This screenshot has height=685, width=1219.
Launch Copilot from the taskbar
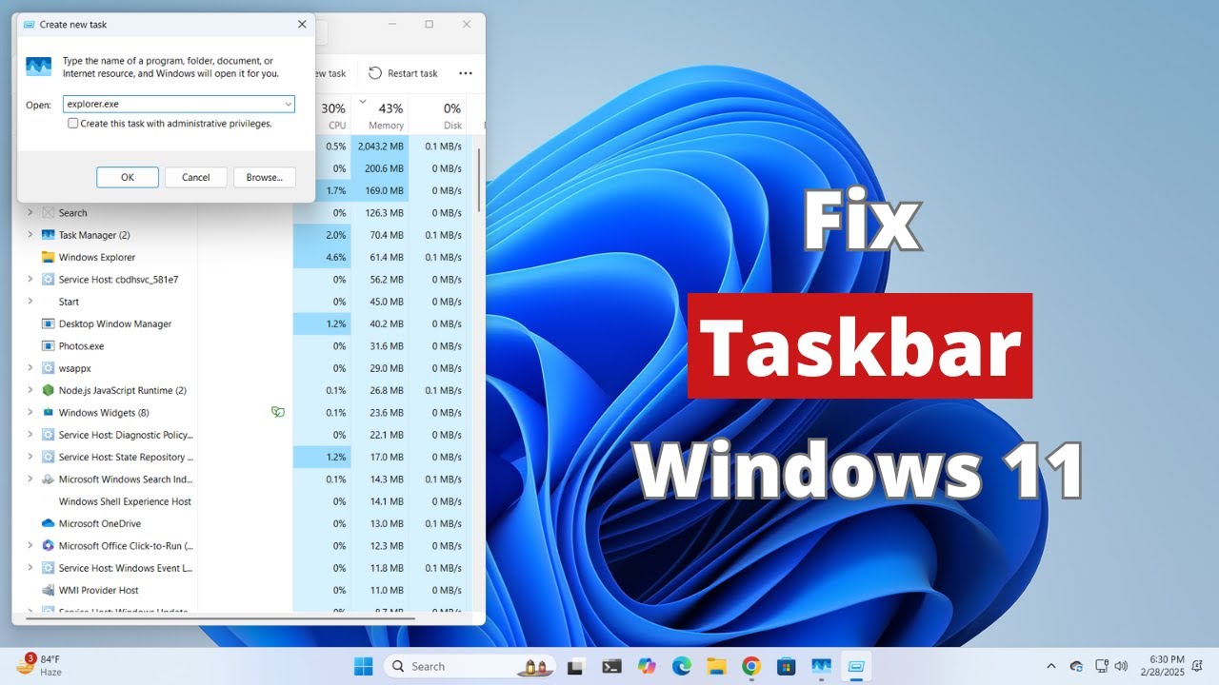(648, 666)
